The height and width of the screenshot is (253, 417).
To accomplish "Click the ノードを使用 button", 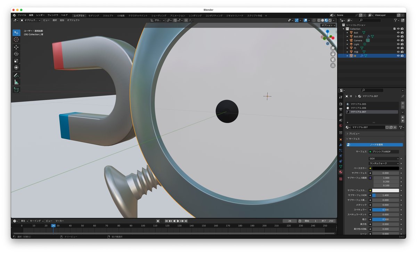I will (375, 145).
